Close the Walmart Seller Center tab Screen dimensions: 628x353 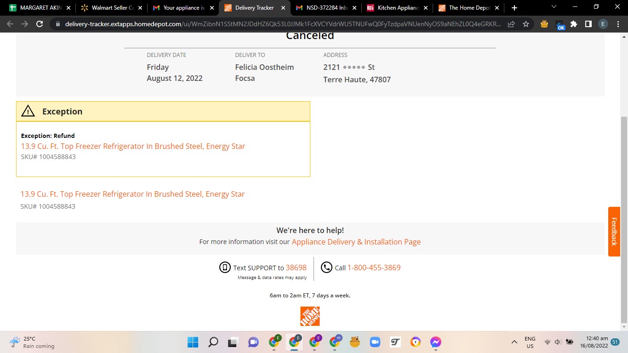pos(140,8)
